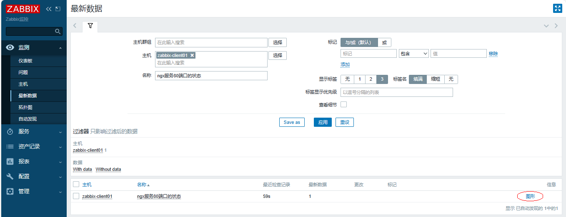Select all rows via header checkbox

(x=76, y=184)
